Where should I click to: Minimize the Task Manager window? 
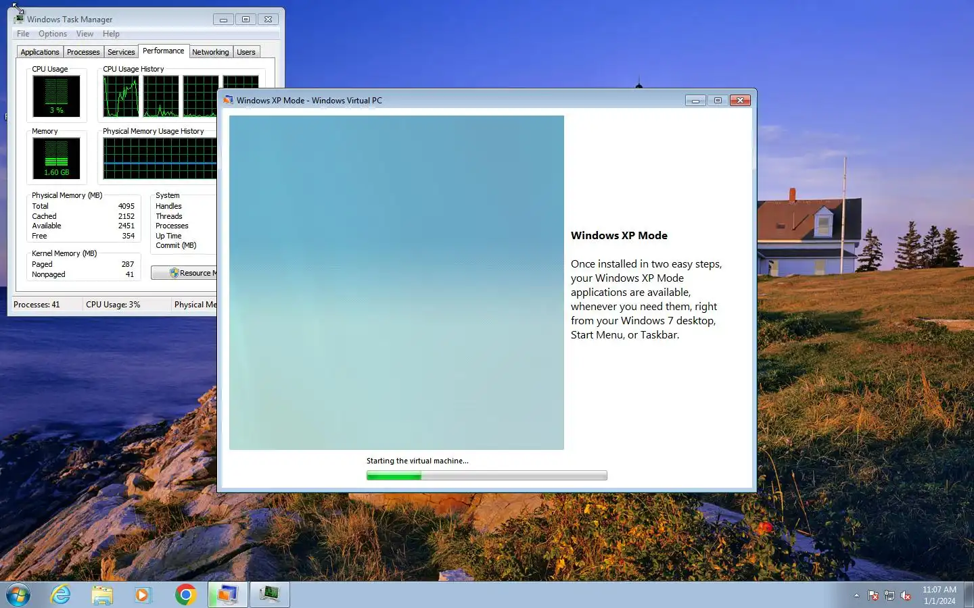(223, 20)
